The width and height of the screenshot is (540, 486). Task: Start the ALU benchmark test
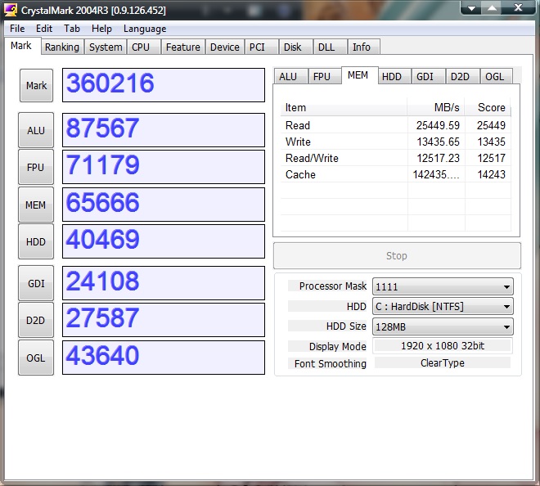36,130
